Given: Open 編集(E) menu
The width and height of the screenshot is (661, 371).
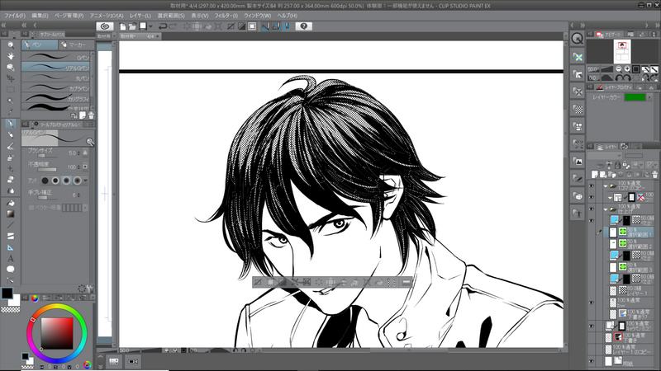Looking at the screenshot, I should 40,16.
